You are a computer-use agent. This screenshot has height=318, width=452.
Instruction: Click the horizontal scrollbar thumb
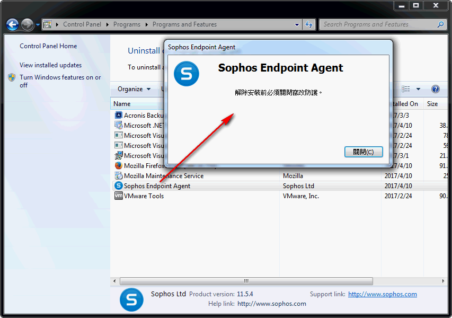(x=246, y=281)
